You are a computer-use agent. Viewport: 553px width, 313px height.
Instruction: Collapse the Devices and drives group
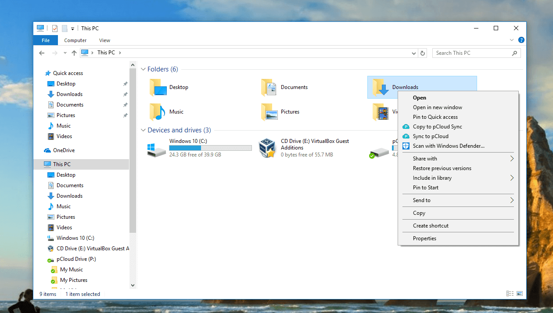click(x=143, y=130)
